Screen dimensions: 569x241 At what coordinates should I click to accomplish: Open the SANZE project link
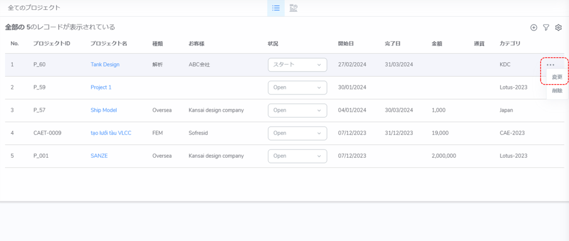pos(99,155)
